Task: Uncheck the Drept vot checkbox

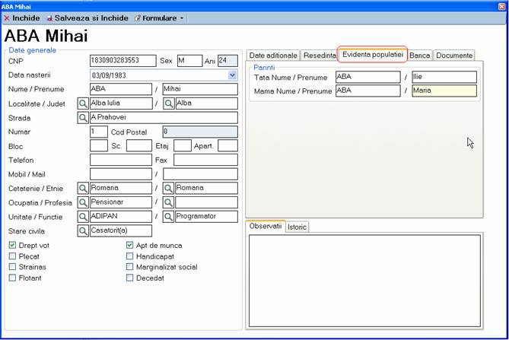Action: pos(12,246)
